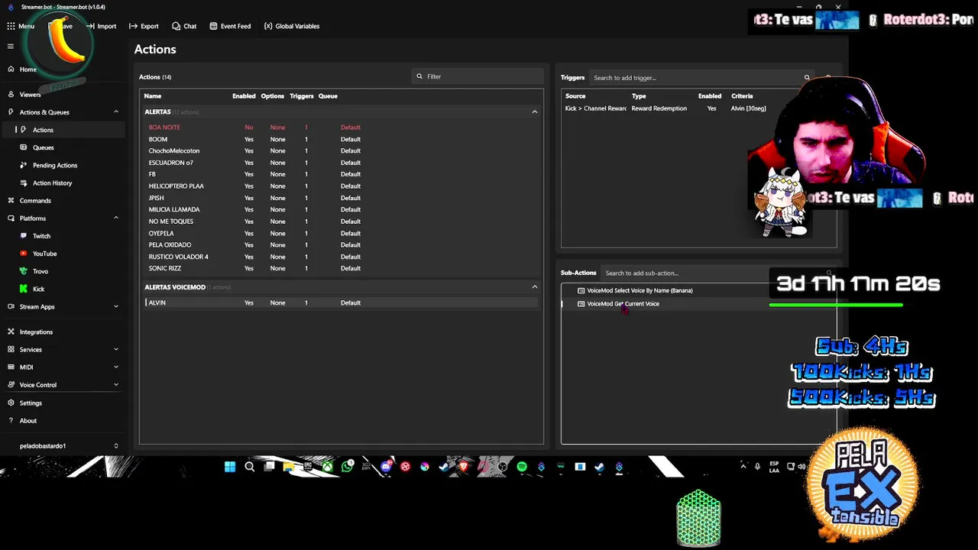978x550 pixels.
Task: Select the PELA OXIDADO action
Action: (170, 245)
